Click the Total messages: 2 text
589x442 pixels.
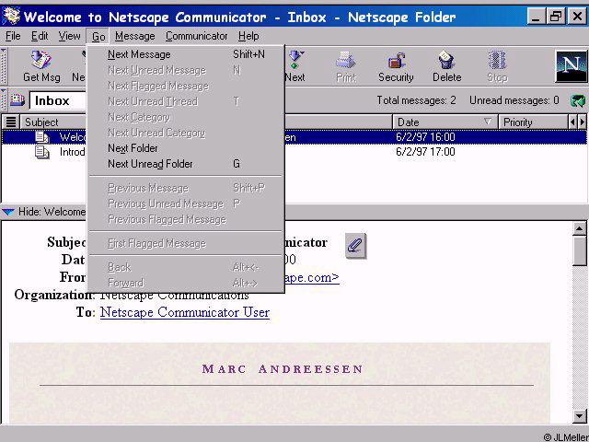(x=416, y=100)
